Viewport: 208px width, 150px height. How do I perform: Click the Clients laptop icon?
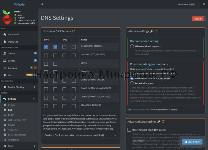click(5, 61)
